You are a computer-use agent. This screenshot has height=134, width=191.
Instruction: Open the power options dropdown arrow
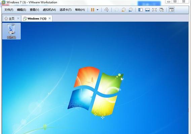pos(98,10)
